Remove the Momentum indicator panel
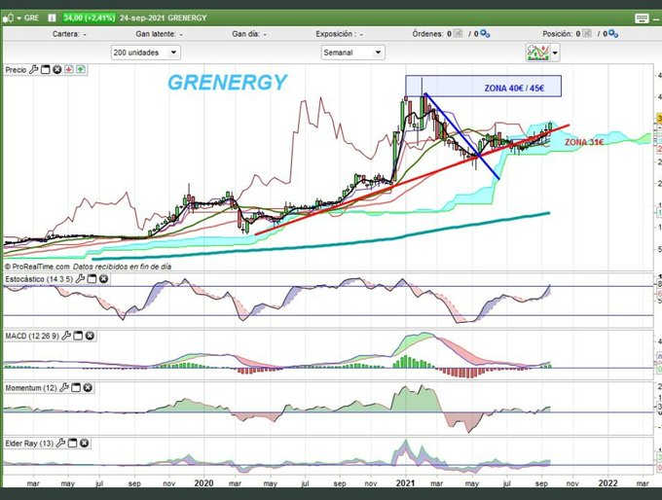662x500 pixels. [88, 387]
